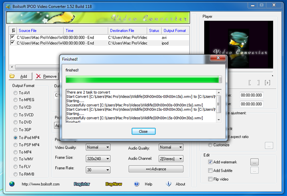
Task: Click the Time column header
Action: 86,31
